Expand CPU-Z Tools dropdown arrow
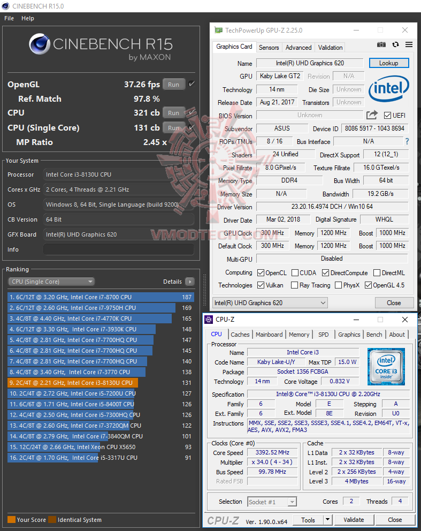The height and width of the screenshot is (531, 421). [327, 519]
